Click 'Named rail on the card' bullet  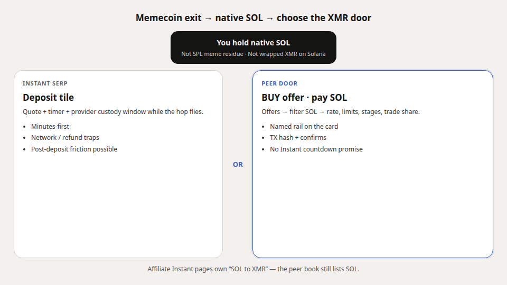(x=304, y=126)
